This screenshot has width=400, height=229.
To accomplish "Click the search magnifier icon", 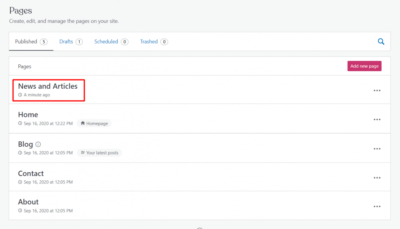I will [x=381, y=42].
